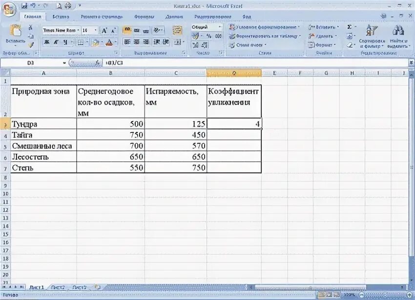Click Merge and Center cells icon

pos(177,42)
